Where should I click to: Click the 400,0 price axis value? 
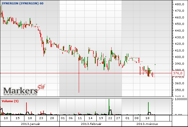tap(179, 57)
